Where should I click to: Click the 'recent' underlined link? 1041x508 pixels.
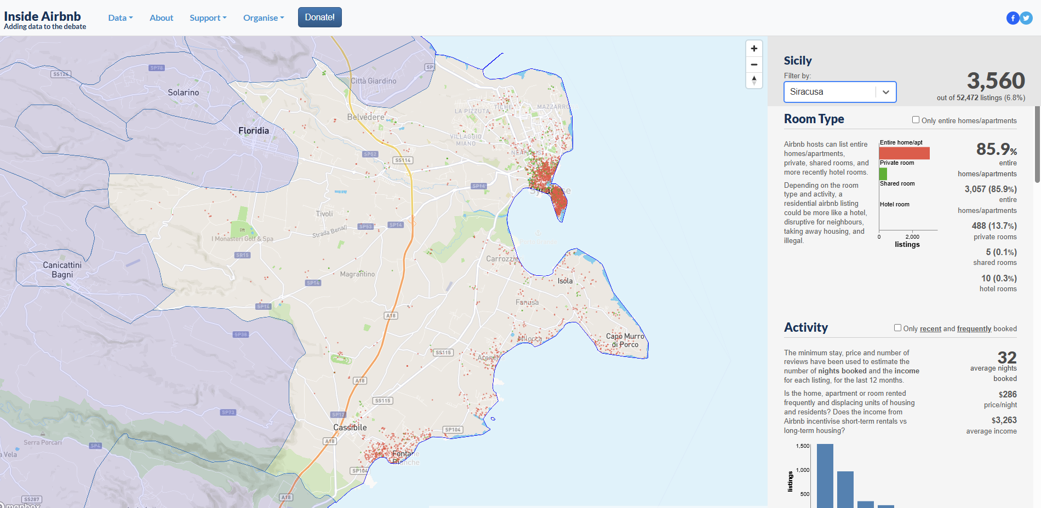(930, 329)
